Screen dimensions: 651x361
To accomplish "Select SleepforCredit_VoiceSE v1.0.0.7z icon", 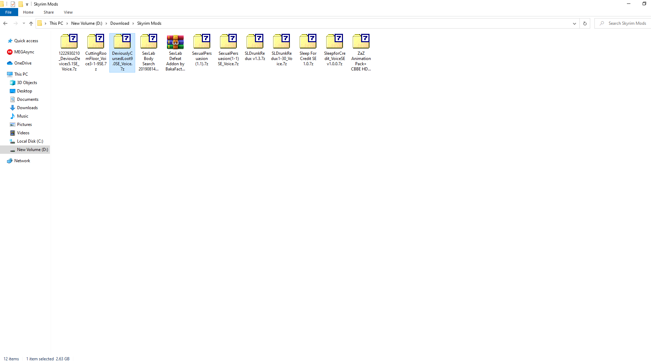I will [335, 41].
